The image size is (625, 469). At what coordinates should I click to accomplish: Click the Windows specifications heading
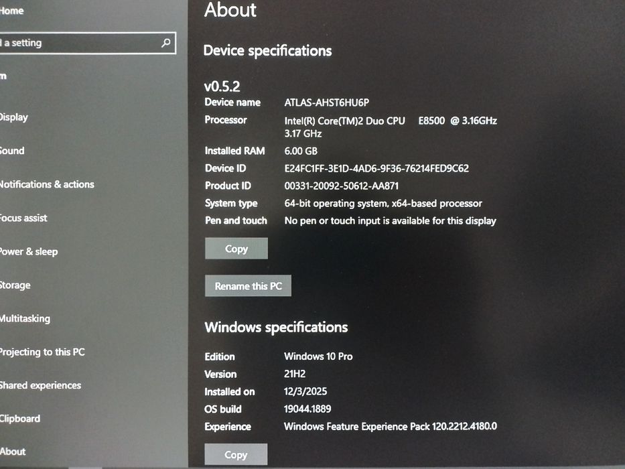[x=276, y=328]
